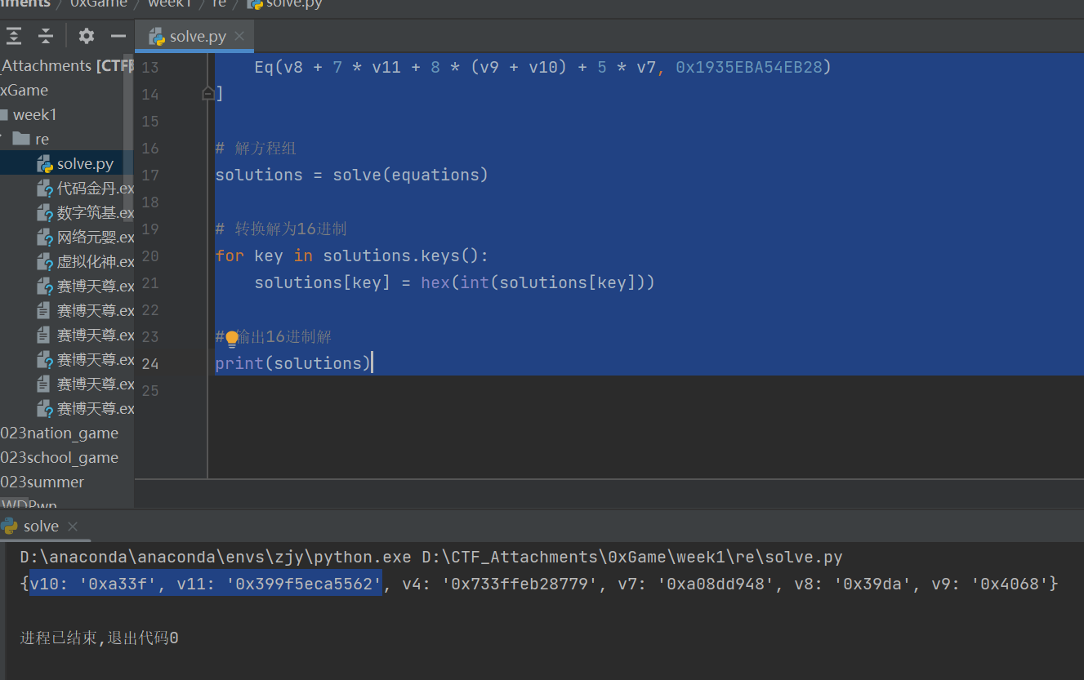
Task: Click line number 25 in the gutter
Action: click(x=150, y=391)
